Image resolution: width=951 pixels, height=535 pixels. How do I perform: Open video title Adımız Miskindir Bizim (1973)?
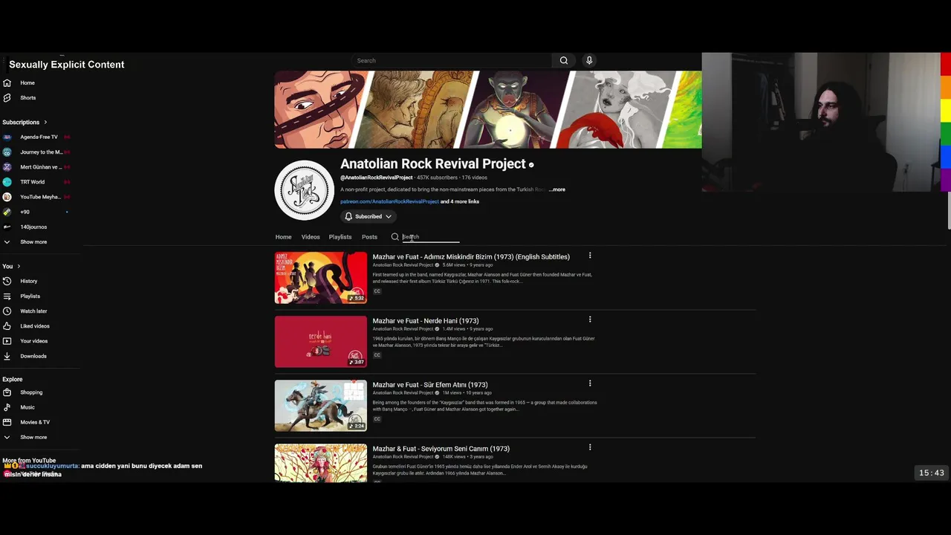coord(471,257)
